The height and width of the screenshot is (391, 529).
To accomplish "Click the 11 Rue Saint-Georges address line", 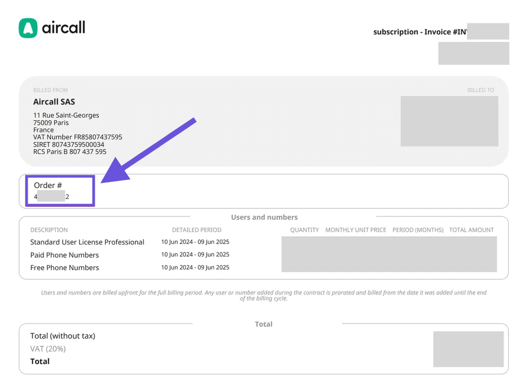I will [x=66, y=115].
